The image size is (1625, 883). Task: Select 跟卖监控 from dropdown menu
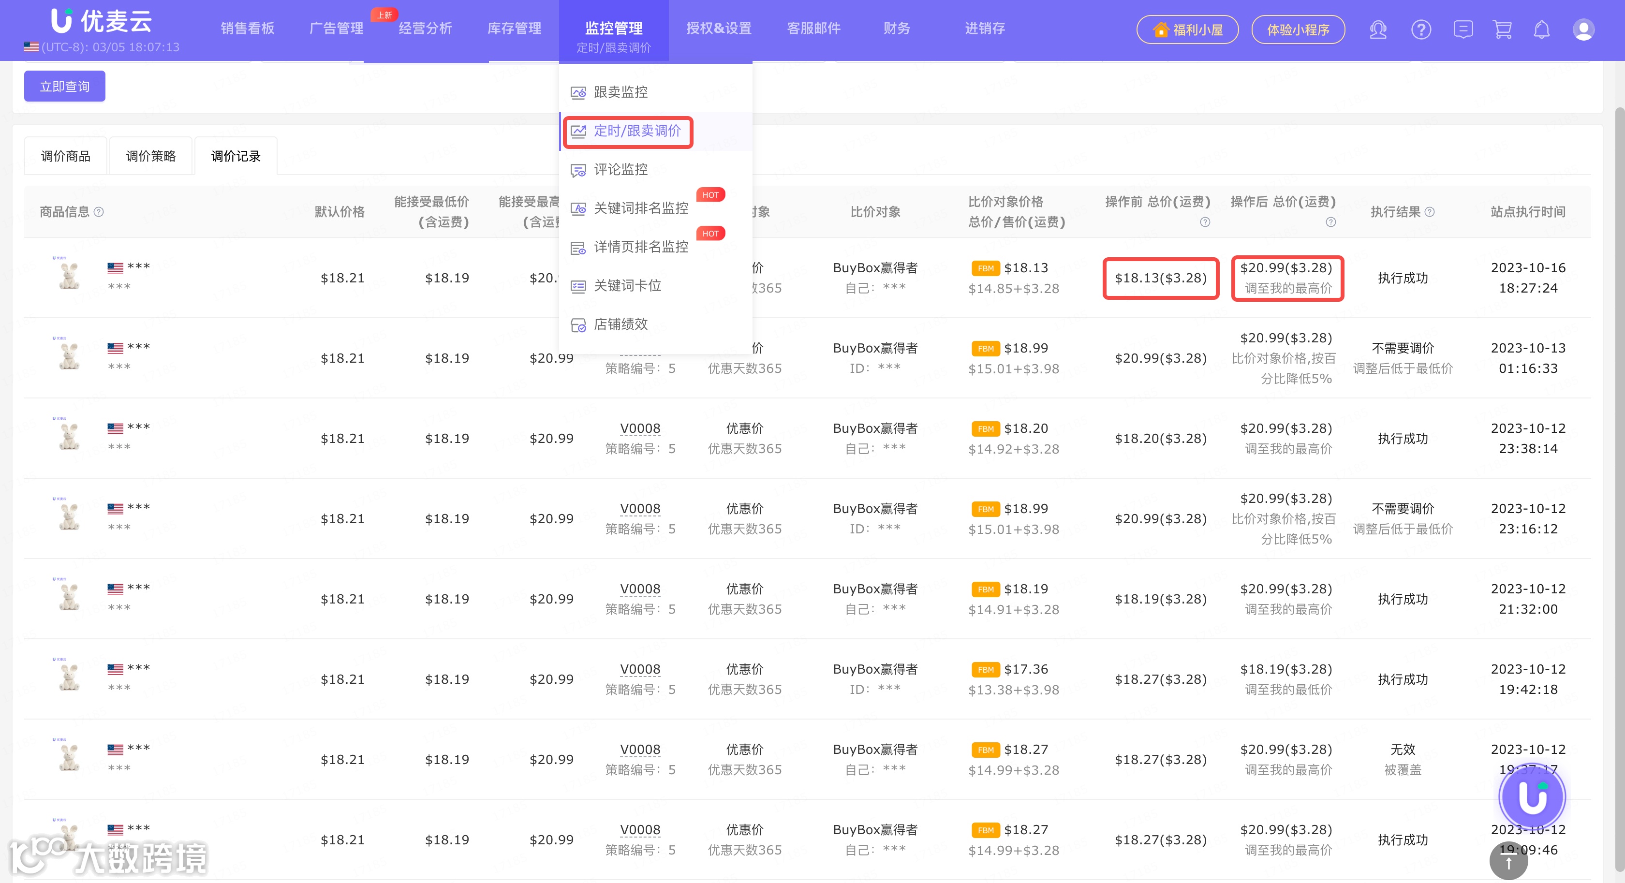coord(620,92)
